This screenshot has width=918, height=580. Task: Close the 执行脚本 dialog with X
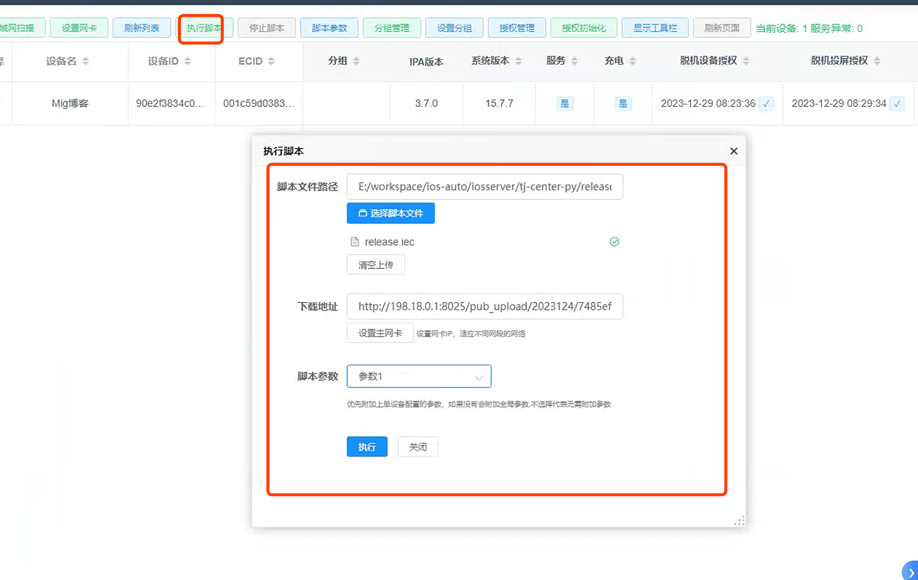pyautogui.click(x=733, y=151)
